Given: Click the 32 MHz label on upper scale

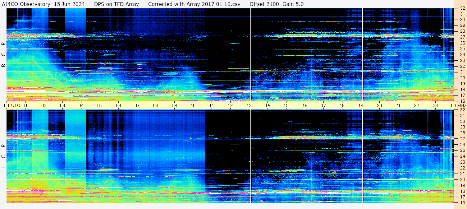Looking at the screenshot, I should click(x=462, y=9).
